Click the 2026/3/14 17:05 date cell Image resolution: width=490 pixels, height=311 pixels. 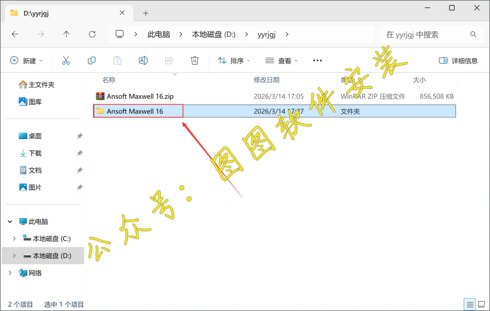pyautogui.click(x=279, y=96)
